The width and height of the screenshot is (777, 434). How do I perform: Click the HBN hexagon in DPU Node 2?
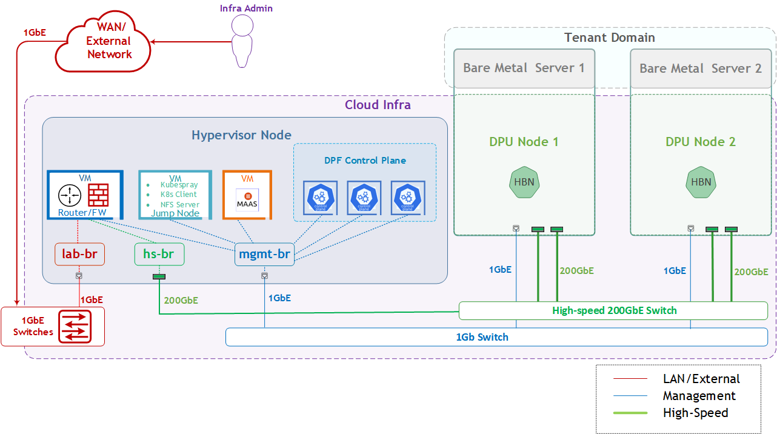pyautogui.click(x=702, y=182)
